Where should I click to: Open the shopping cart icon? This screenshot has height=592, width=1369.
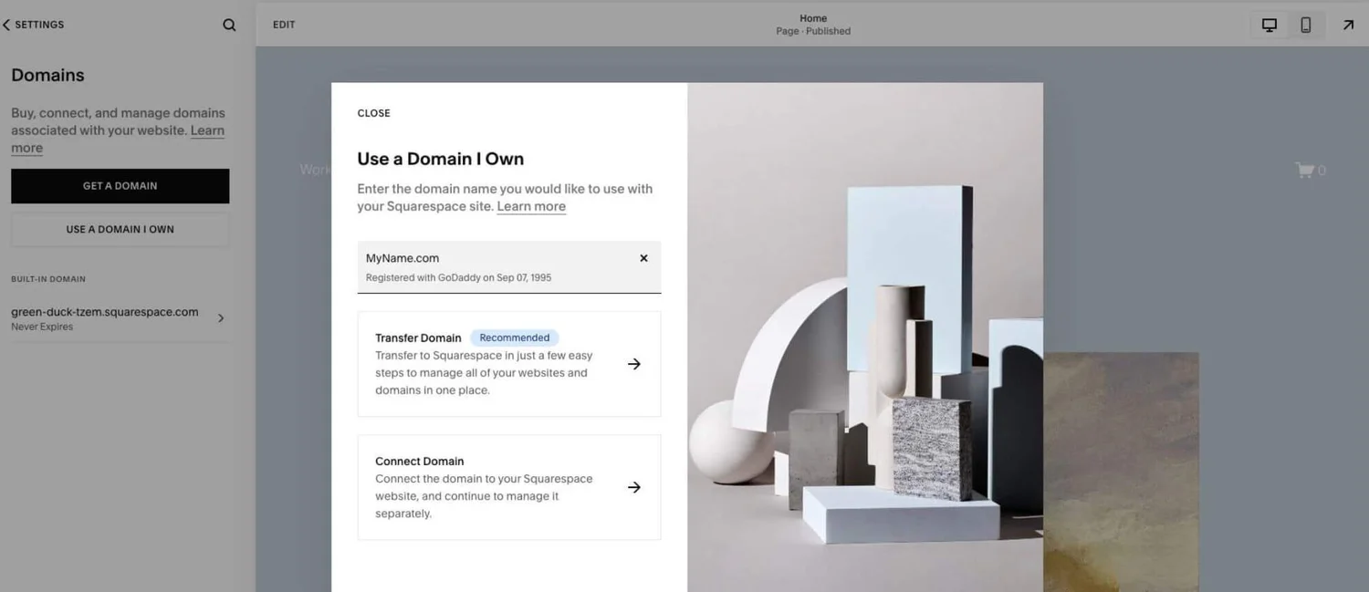tap(1303, 170)
